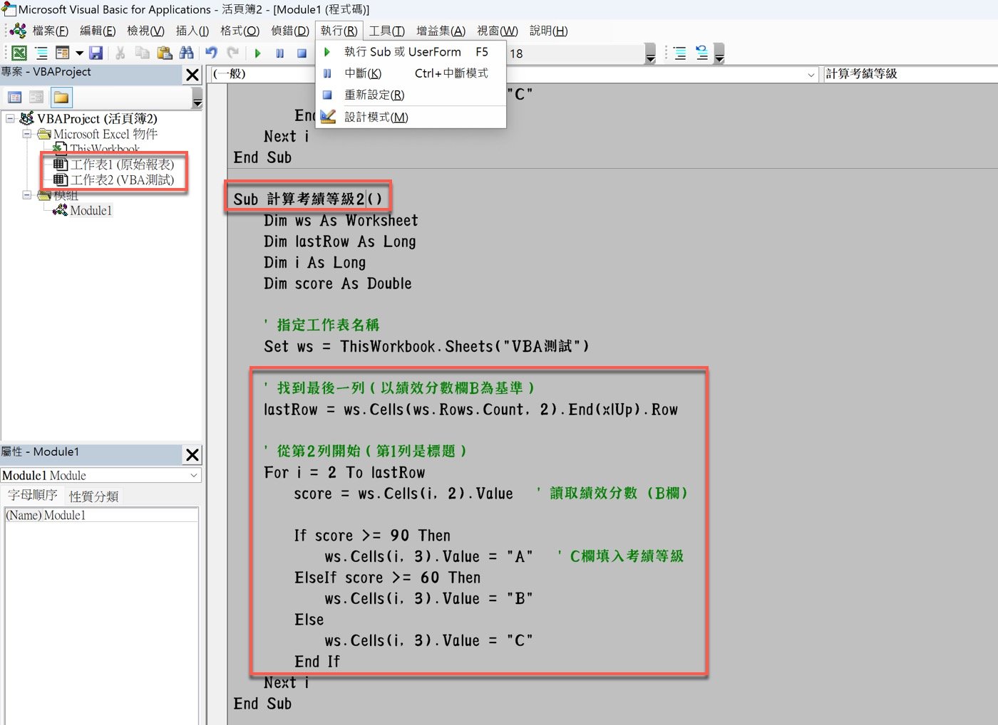
Task: Collapse the Microsoft Excel 物件 folder
Action: click(x=27, y=134)
